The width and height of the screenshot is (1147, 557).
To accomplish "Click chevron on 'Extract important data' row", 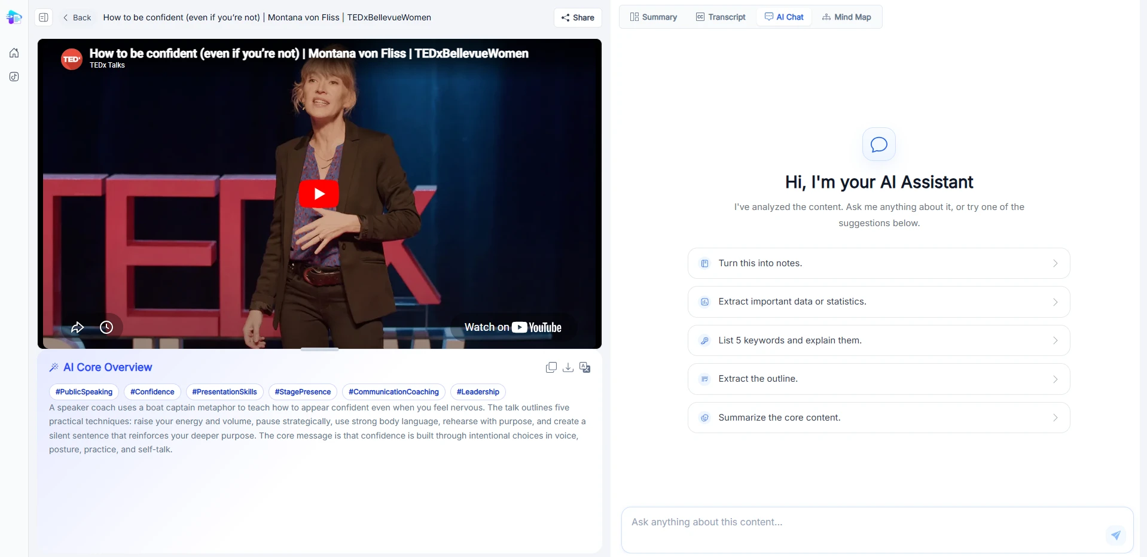I will (x=1055, y=302).
